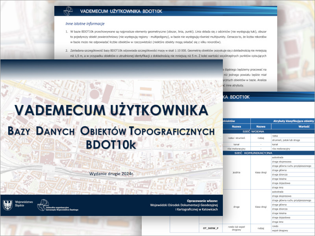Click the subtitle 'Bazy Danych Obiektów Topograficznych'
Image resolution: width=315 pixels, height=236 pixels.
(111, 131)
